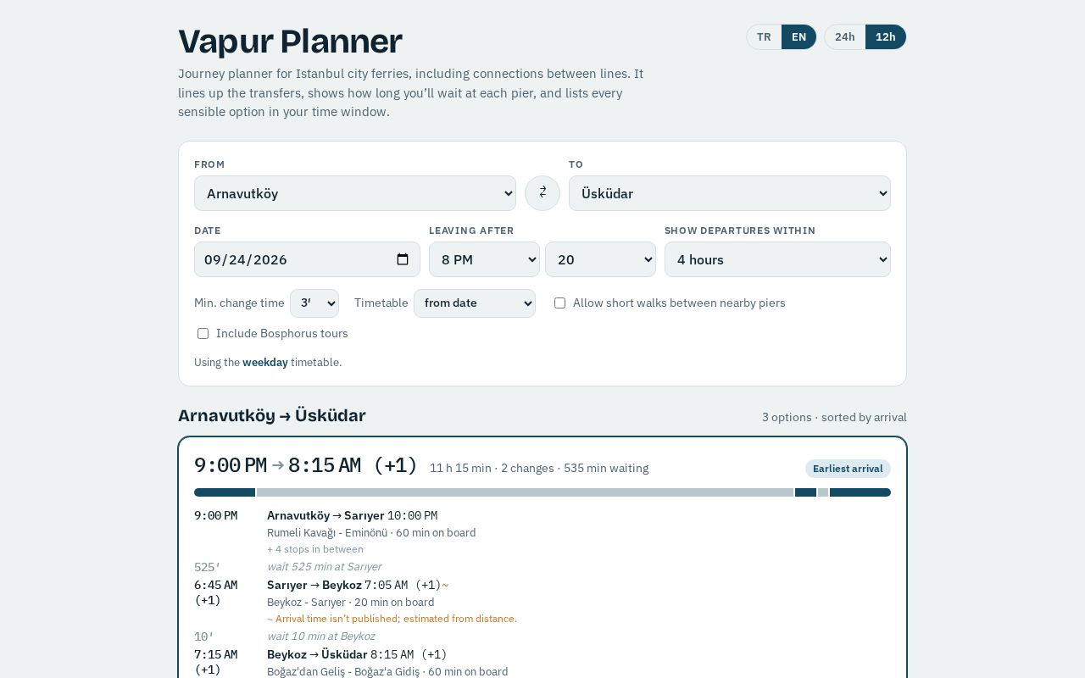Click the Earliest arrival badge
1085x678 pixels.
848,469
